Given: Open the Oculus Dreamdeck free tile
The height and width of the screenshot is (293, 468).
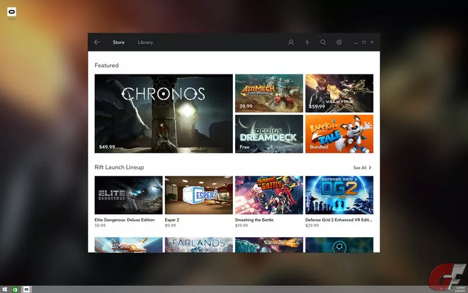Looking at the screenshot, I should pos(269,134).
